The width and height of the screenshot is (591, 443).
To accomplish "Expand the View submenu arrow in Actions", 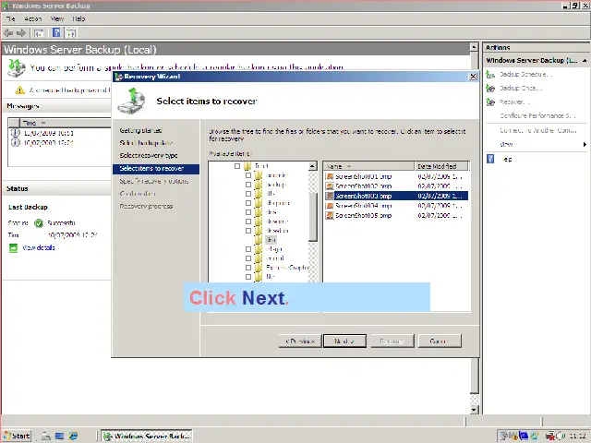I will [x=585, y=144].
